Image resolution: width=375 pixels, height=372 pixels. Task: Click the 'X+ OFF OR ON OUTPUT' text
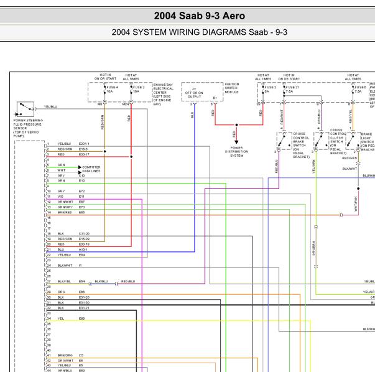tap(194, 93)
